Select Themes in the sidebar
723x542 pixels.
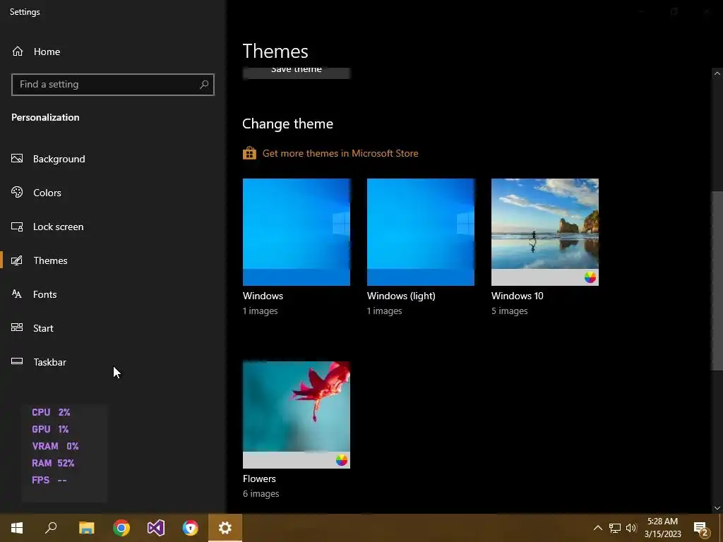point(112,260)
